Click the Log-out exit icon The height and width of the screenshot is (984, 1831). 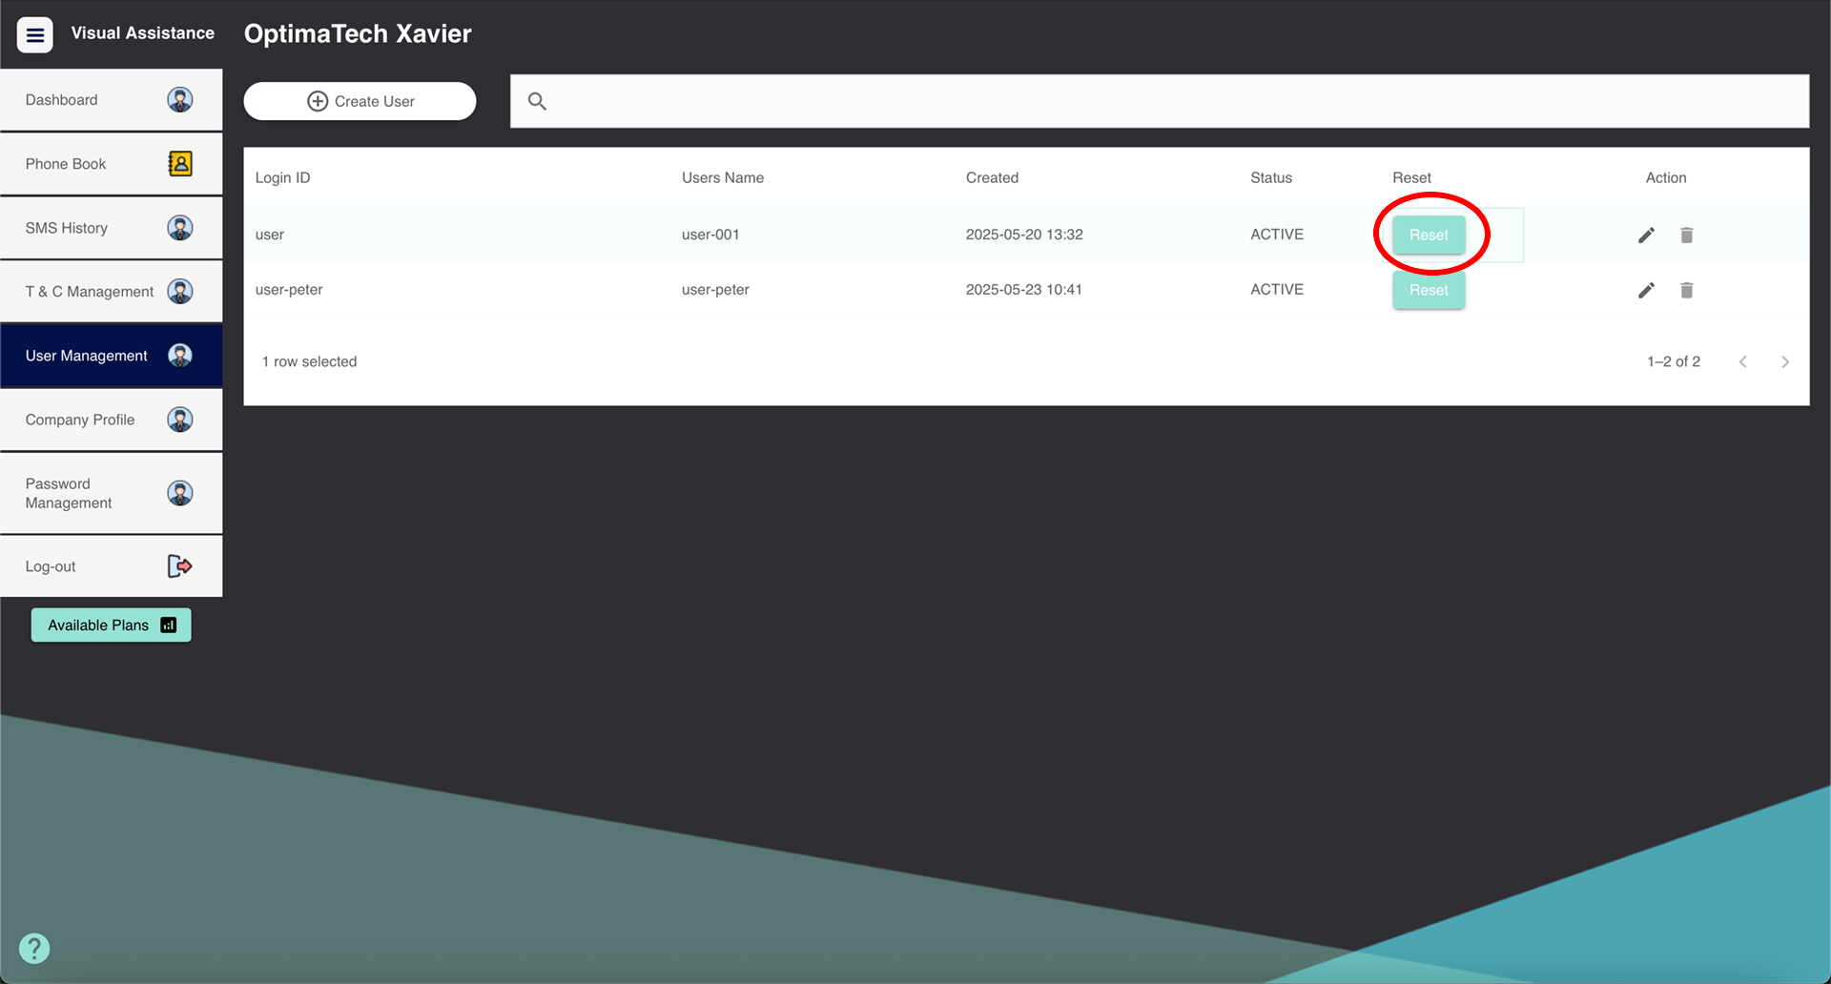pos(180,565)
